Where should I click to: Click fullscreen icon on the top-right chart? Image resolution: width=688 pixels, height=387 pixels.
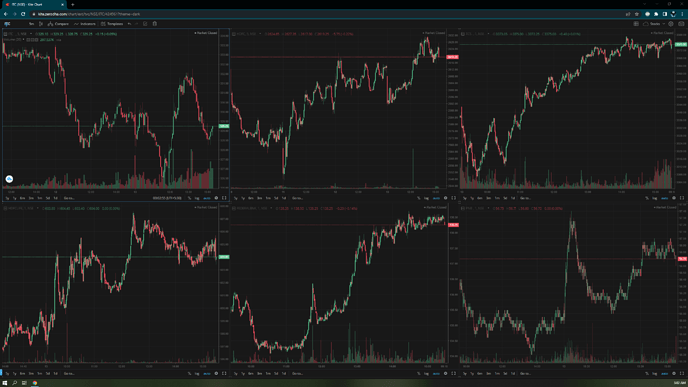(682, 198)
